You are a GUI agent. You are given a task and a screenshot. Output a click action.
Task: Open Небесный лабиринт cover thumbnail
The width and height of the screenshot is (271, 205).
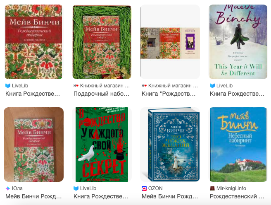coord(238,145)
